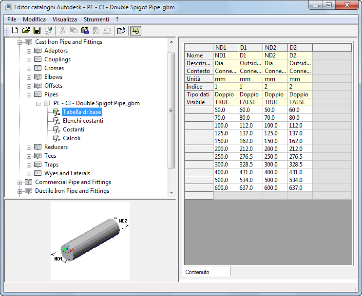Click the Undo arrow icon
Image resolution: width=362 pixels, height=296 pixels.
107,31
